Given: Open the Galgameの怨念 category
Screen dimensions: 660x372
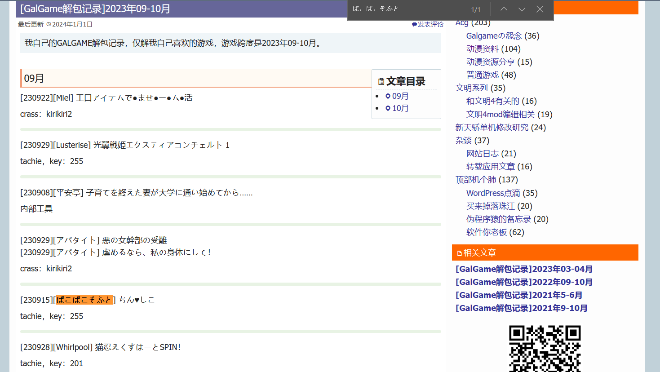Looking at the screenshot, I should [494, 36].
